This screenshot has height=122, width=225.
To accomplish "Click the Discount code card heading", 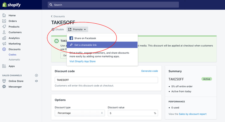I will pos(65,71).
